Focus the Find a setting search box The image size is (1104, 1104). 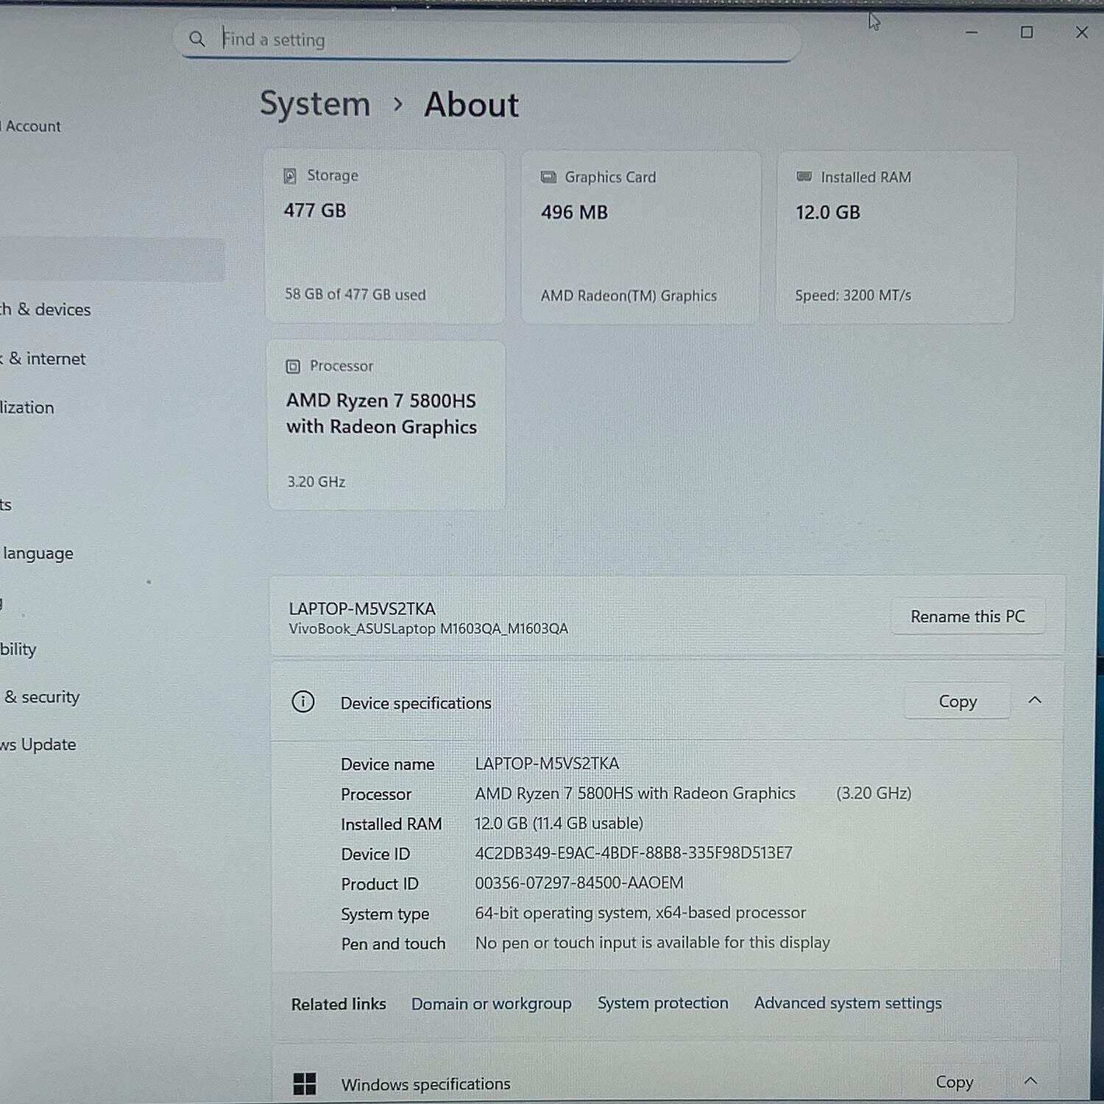pyautogui.click(x=487, y=40)
